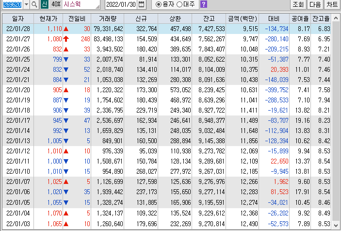Click the 22/01/21 date cell
This screenshot has height=231, width=341.
pyautogui.click(x=18, y=80)
